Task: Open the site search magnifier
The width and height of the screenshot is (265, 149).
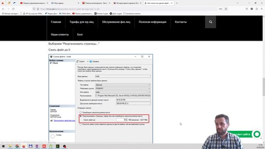Action: [x=210, y=22]
